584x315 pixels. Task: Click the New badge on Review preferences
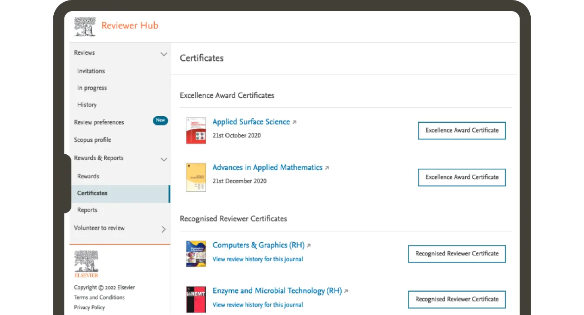(160, 120)
